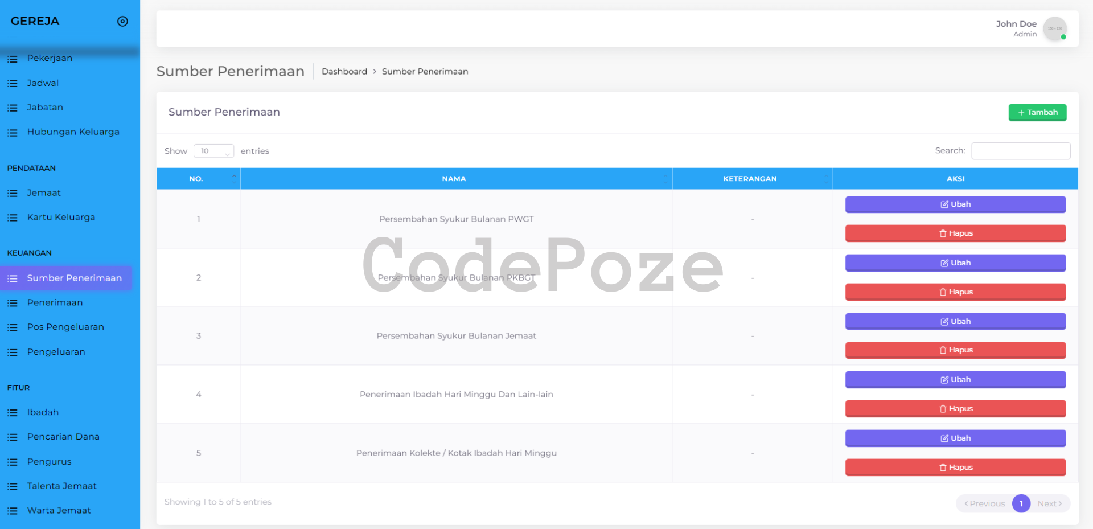Click Hapus for Persembahan Syukur Bulanan Jemaat
Screen dimensions: 1093x529
[955, 350]
